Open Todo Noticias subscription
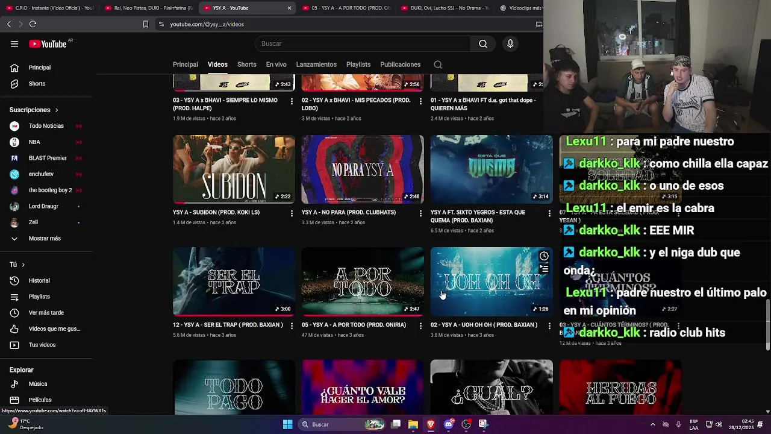Image resolution: width=771 pixels, height=434 pixels. 46,126
